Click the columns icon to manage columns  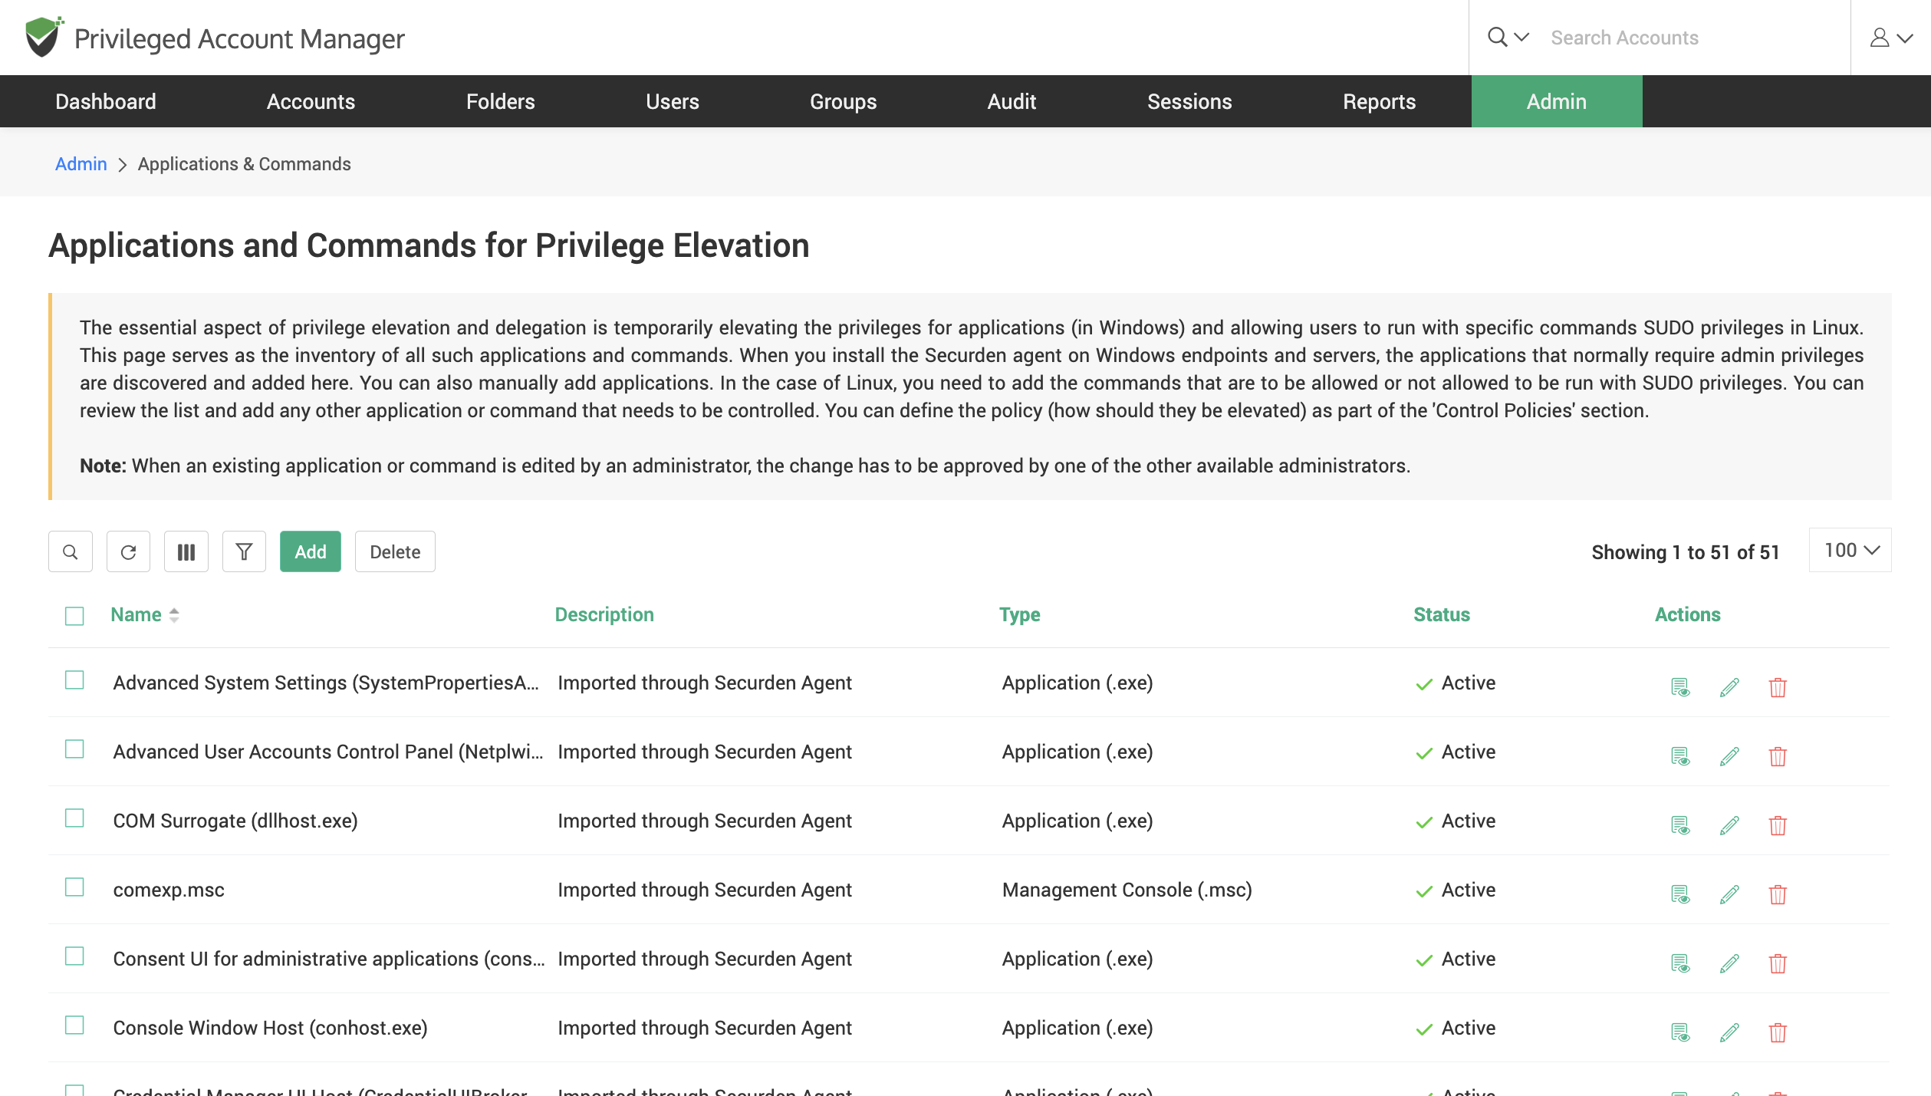(x=187, y=552)
